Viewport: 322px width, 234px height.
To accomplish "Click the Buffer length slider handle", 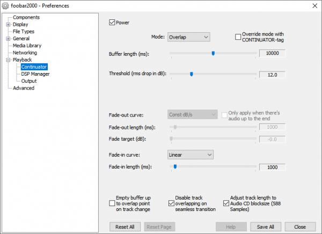I will click(x=213, y=53).
